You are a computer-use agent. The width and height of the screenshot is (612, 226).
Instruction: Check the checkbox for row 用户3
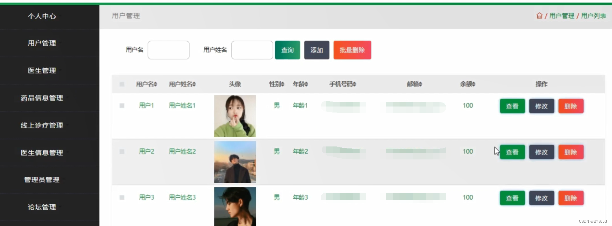pyautogui.click(x=122, y=197)
